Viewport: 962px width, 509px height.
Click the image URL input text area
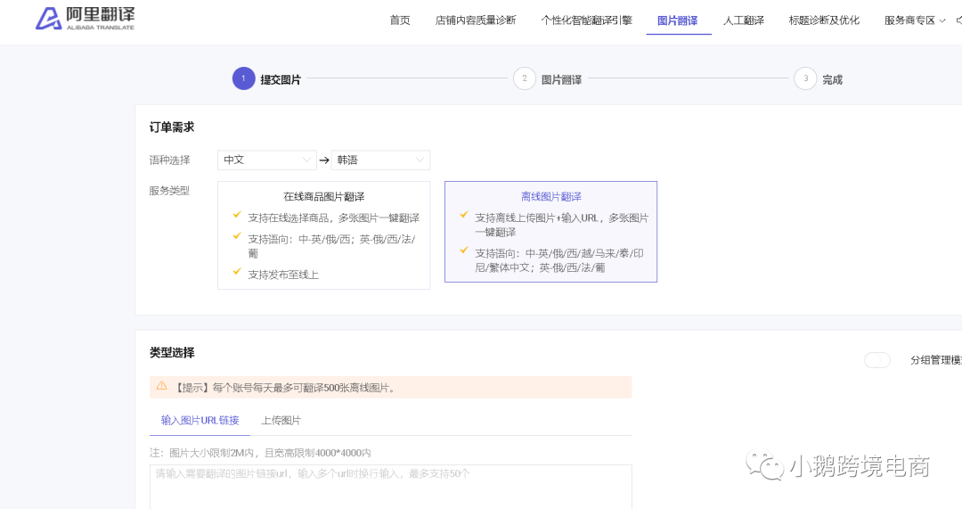391,487
